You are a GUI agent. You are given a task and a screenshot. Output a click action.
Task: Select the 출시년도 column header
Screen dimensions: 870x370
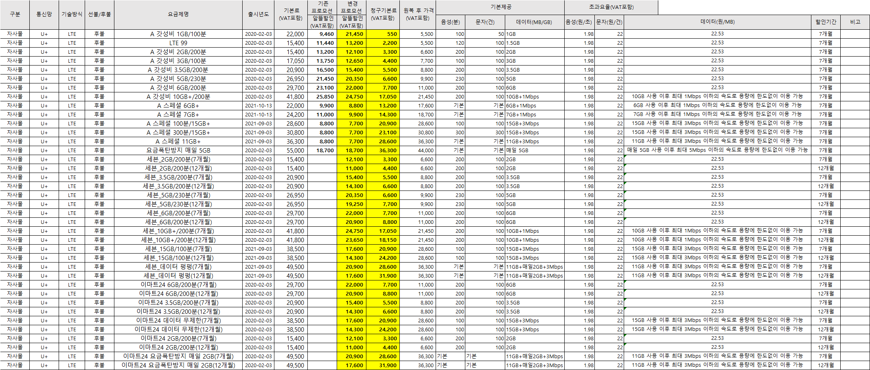259,15
